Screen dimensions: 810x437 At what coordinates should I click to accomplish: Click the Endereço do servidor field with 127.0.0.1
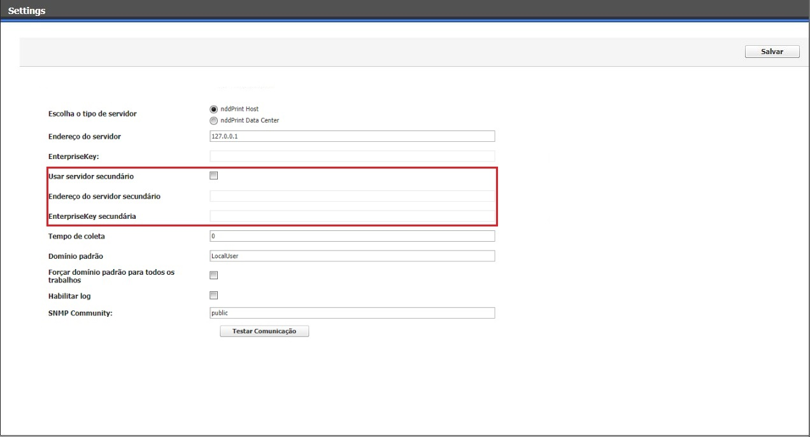[x=352, y=136]
